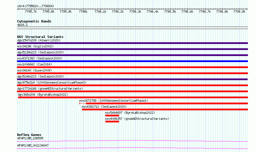Open the AFAP1|NM_001134647 gene label
This screenshot has height=152, width=256.
click(x=33, y=145)
